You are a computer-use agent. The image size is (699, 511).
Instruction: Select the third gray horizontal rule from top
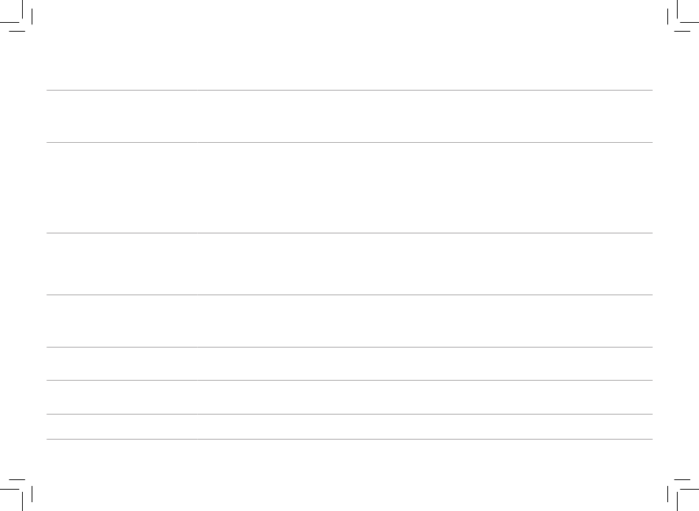pos(349,233)
